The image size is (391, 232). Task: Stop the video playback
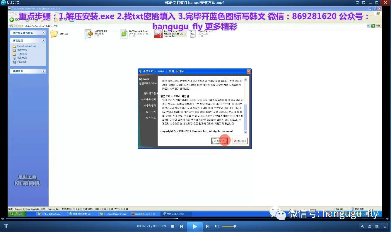[173, 226]
